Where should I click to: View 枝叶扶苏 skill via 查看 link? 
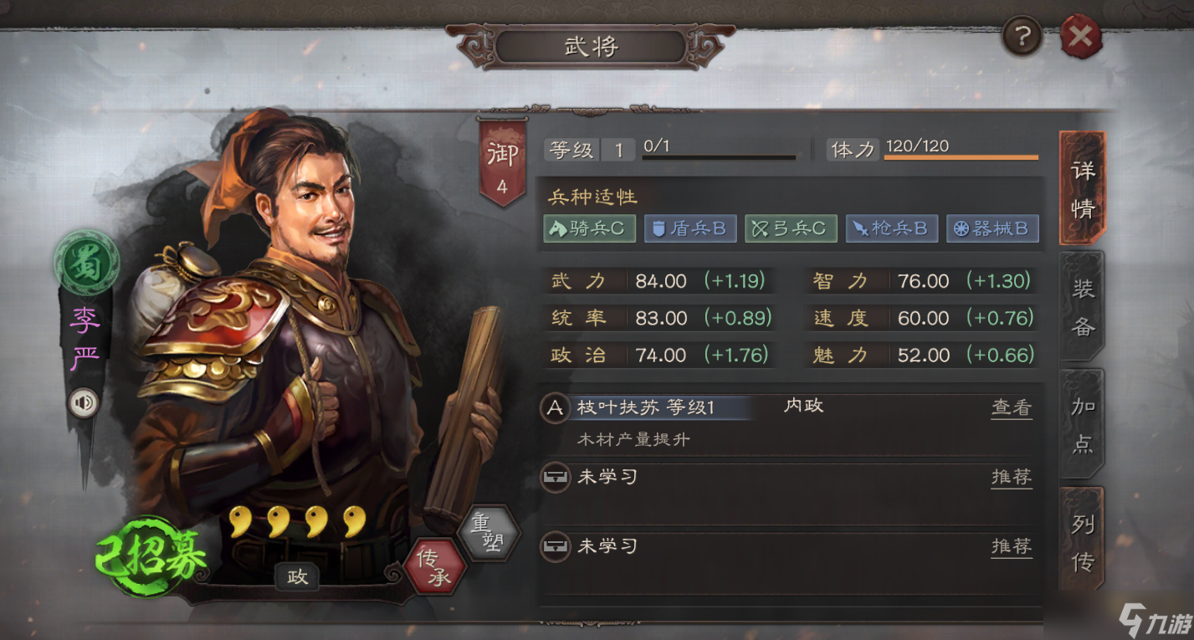pos(1012,408)
